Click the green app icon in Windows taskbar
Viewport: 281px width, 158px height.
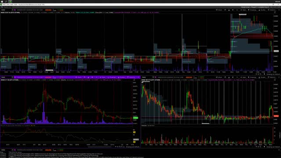tap(11, 1)
